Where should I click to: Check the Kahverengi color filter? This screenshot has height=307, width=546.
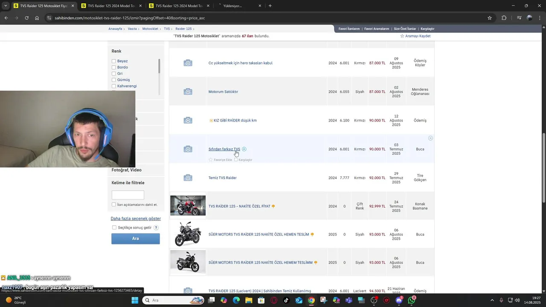[114, 86]
